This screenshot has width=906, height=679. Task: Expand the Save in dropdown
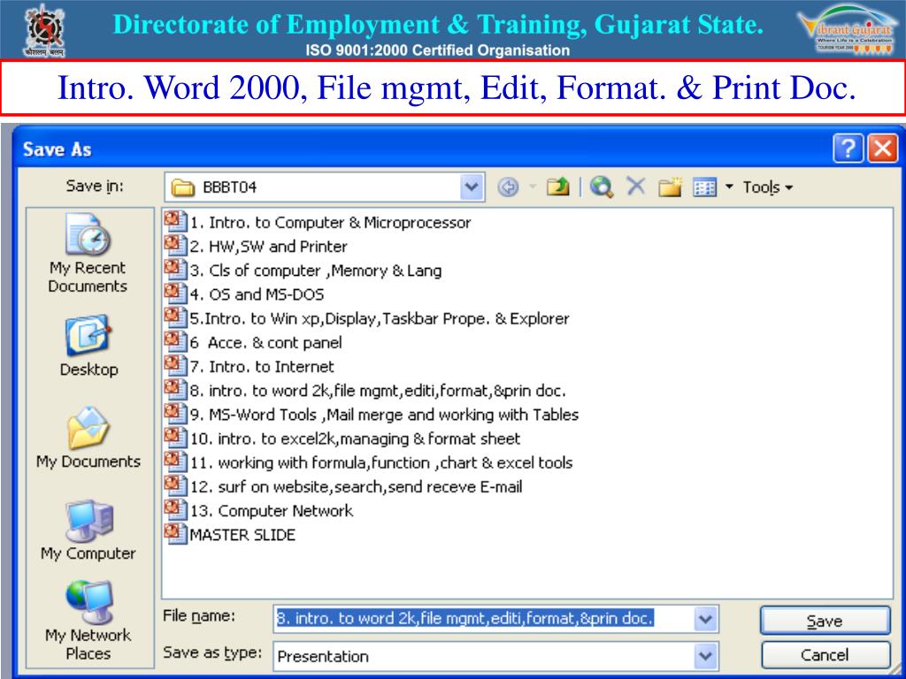[x=472, y=187]
